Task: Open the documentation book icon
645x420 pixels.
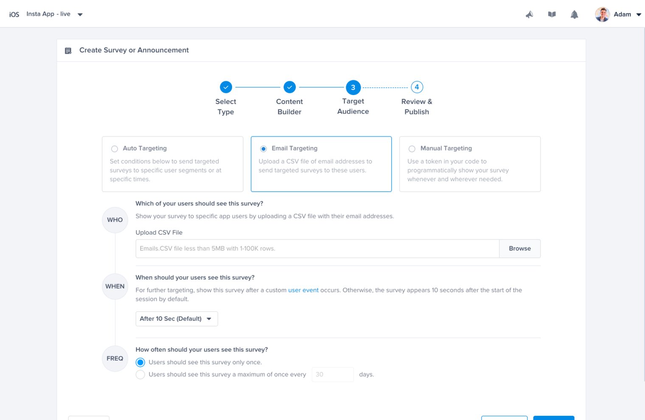Action: (x=552, y=14)
